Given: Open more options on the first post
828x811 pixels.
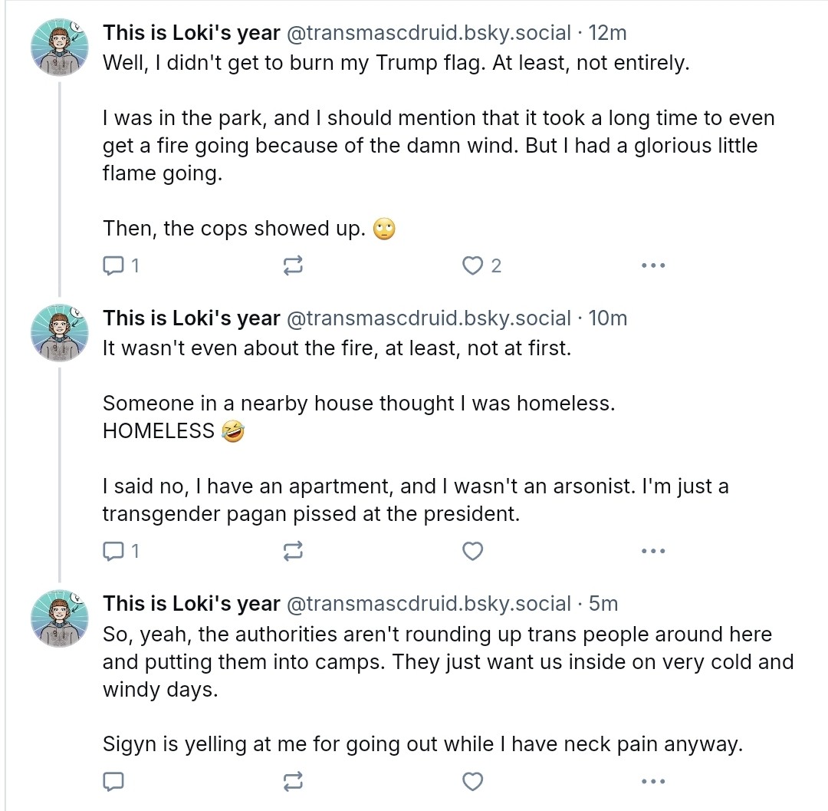Looking at the screenshot, I should 652,266.
